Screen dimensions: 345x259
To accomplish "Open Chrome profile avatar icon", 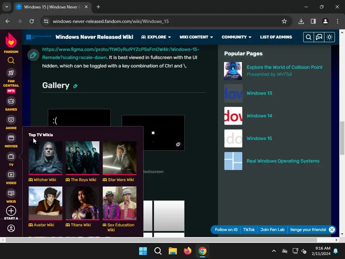I will click(x=325, y=21).
